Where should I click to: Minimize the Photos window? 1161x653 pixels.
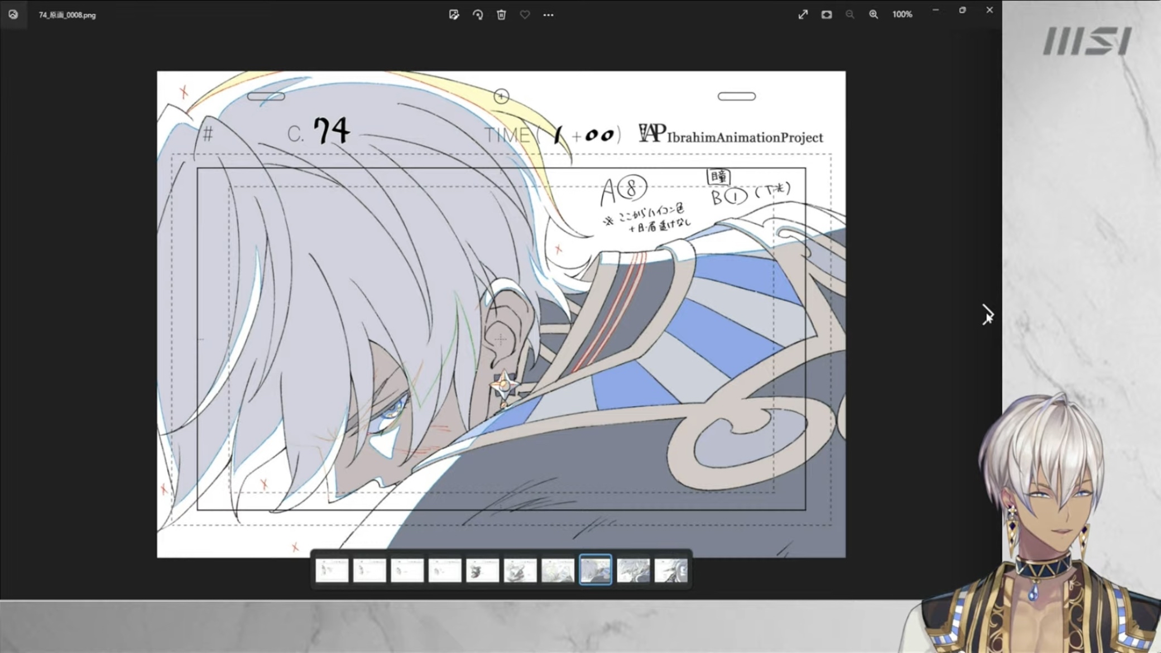click(935, 10)
